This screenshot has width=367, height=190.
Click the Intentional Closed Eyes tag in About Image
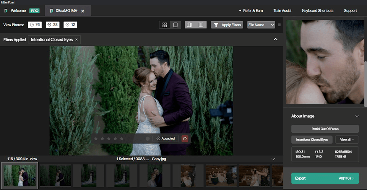click(x=312, y=140)
